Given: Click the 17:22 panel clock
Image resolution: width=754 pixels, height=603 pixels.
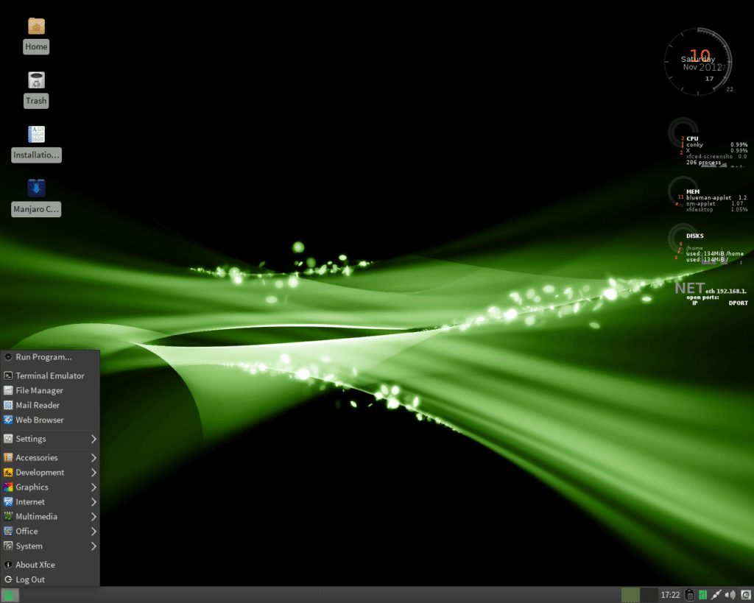Looking at the screenshot, I should click(670, 595).
